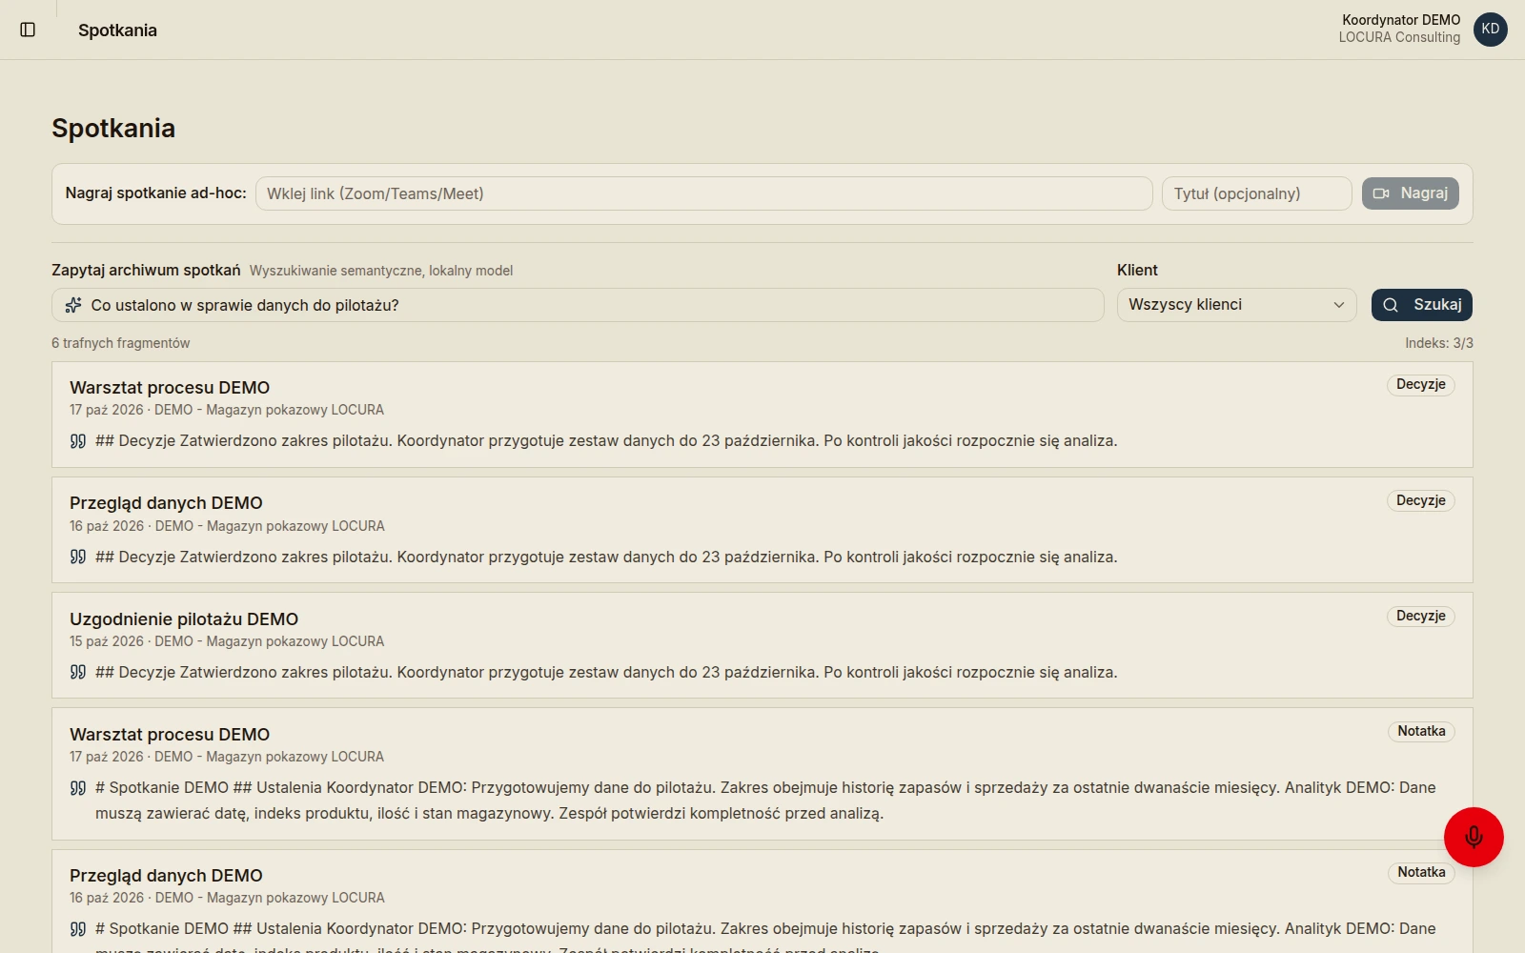Image resolution: width=1525 pixels, height=953 pixels.
Task: Open the KD user avatar menu
Action: [x=1490, y=29]
